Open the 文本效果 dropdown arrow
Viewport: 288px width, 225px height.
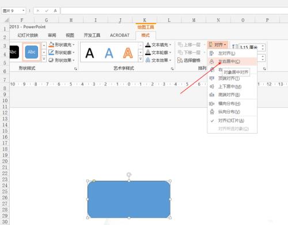point(170,60)
